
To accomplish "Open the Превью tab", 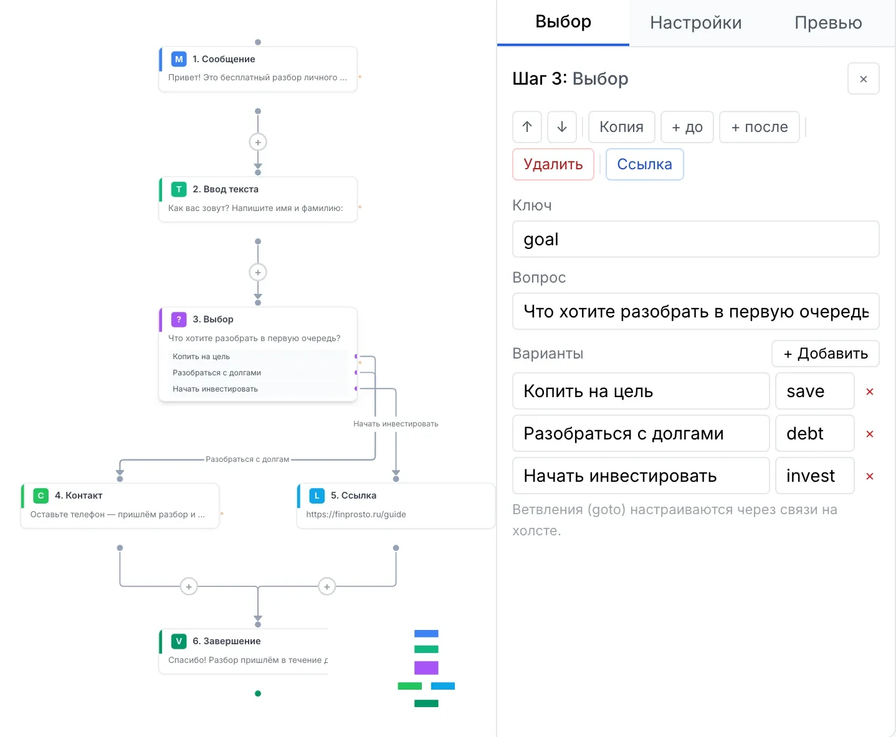I will (x=828, y=23).
